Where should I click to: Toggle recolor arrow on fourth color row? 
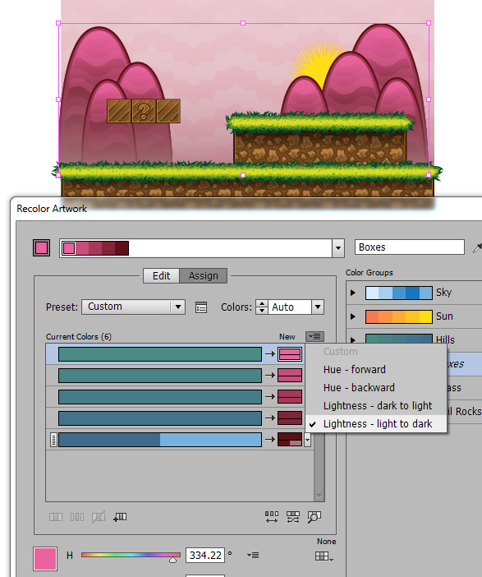pos(270,418)
